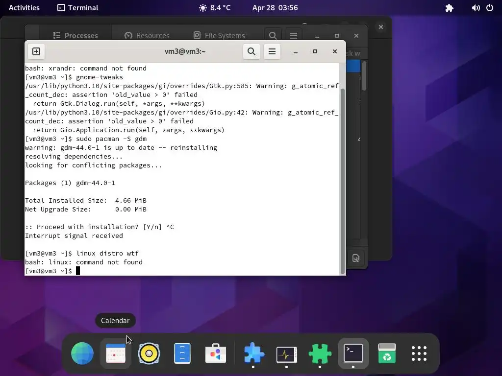502x376 pixels.
Task: Switch to Processes tab in System Monitor
Action: click(75, 35)
